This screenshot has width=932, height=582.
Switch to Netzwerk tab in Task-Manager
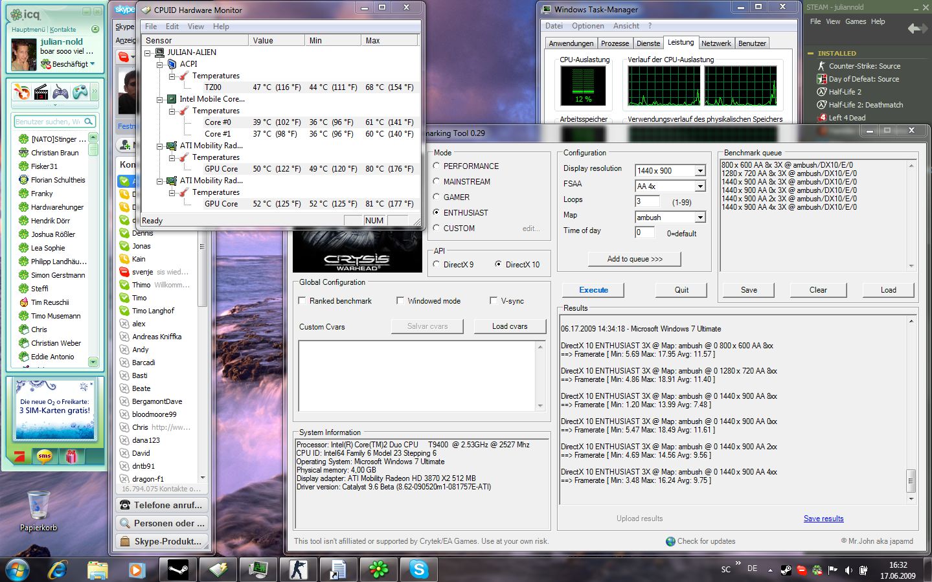pos(716,43)
